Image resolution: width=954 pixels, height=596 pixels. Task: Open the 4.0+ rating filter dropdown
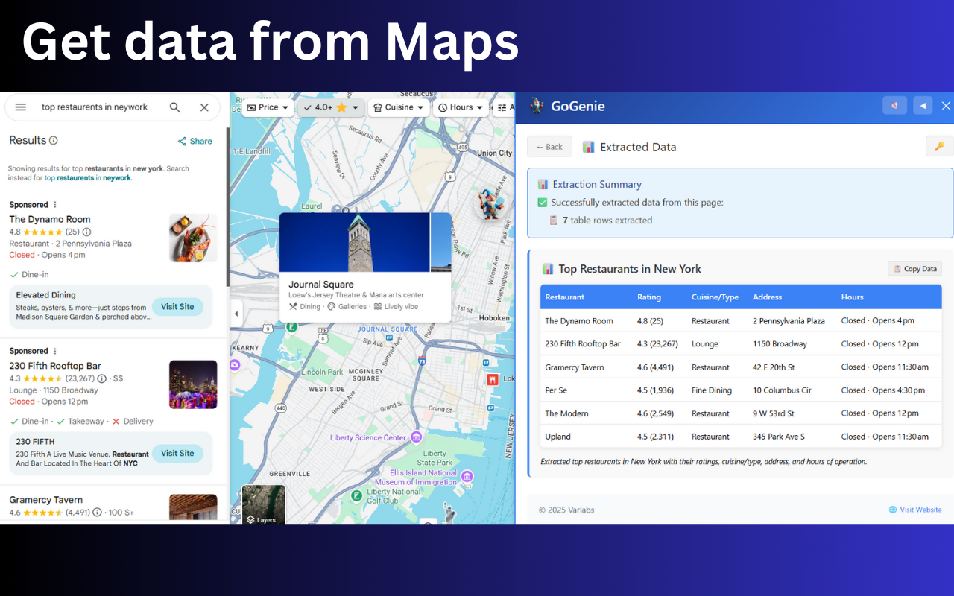331,107
